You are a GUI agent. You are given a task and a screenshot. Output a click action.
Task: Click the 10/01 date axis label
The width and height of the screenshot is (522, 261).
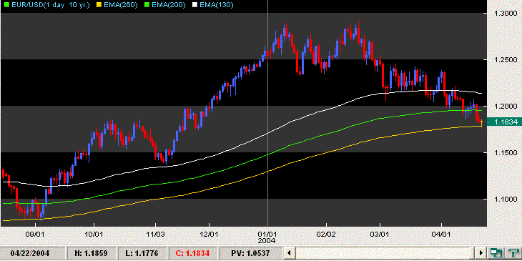(x=94, y=234)
